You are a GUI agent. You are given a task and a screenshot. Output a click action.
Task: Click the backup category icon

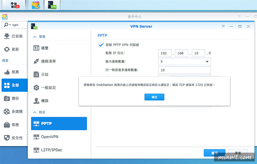click(x=7, y=98)
